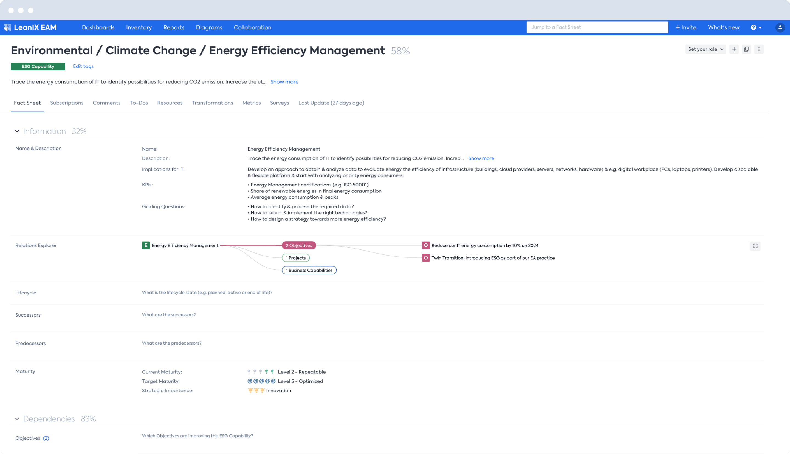
Task: Click Which Objectives are improving placeholder
Action: 198,436
